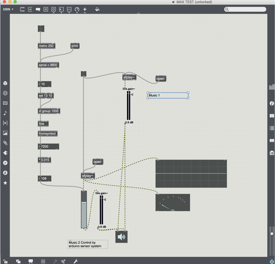Viewport: 275px width, 264px height.
Task: Select the metro 250 object
Action: [46, 46]
